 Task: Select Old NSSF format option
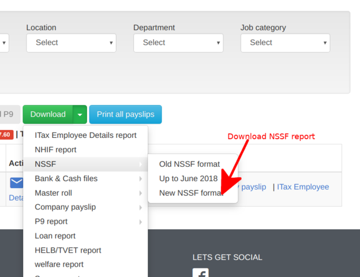click(193, 164)
